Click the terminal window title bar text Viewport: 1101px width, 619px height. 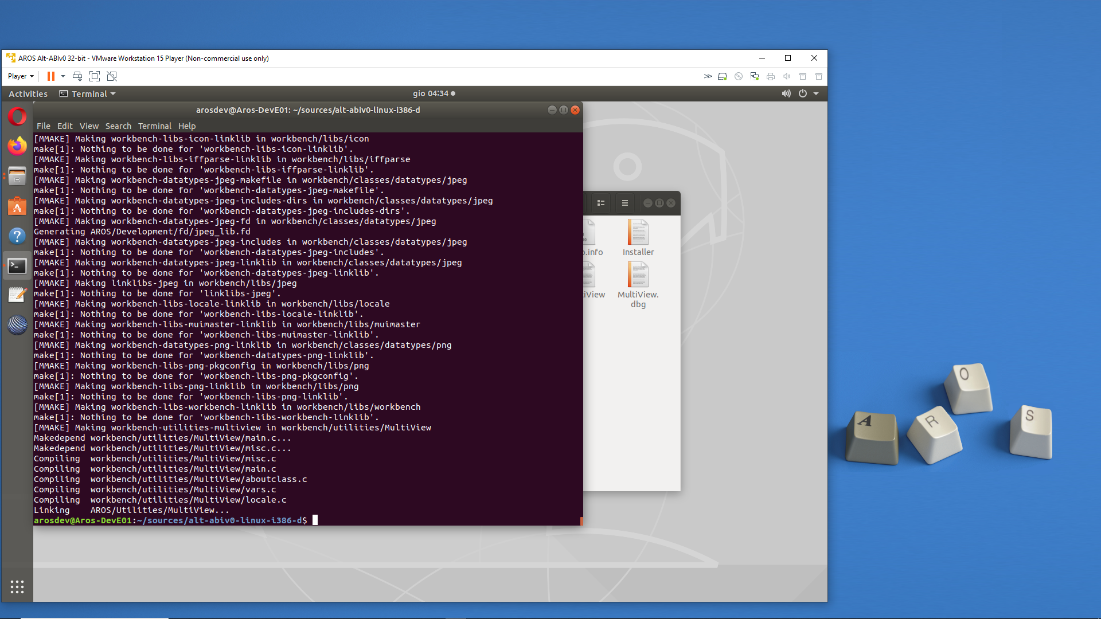[x=308, y=110]
